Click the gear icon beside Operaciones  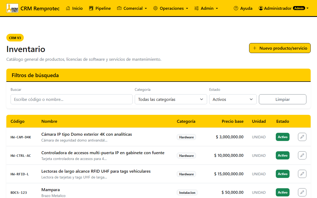[x=155, y=8]
